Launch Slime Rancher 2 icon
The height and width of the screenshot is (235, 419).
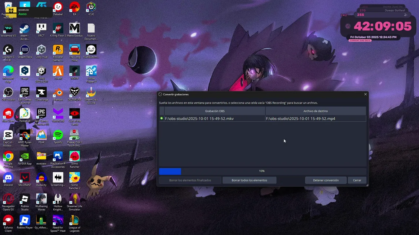point(75,181)
